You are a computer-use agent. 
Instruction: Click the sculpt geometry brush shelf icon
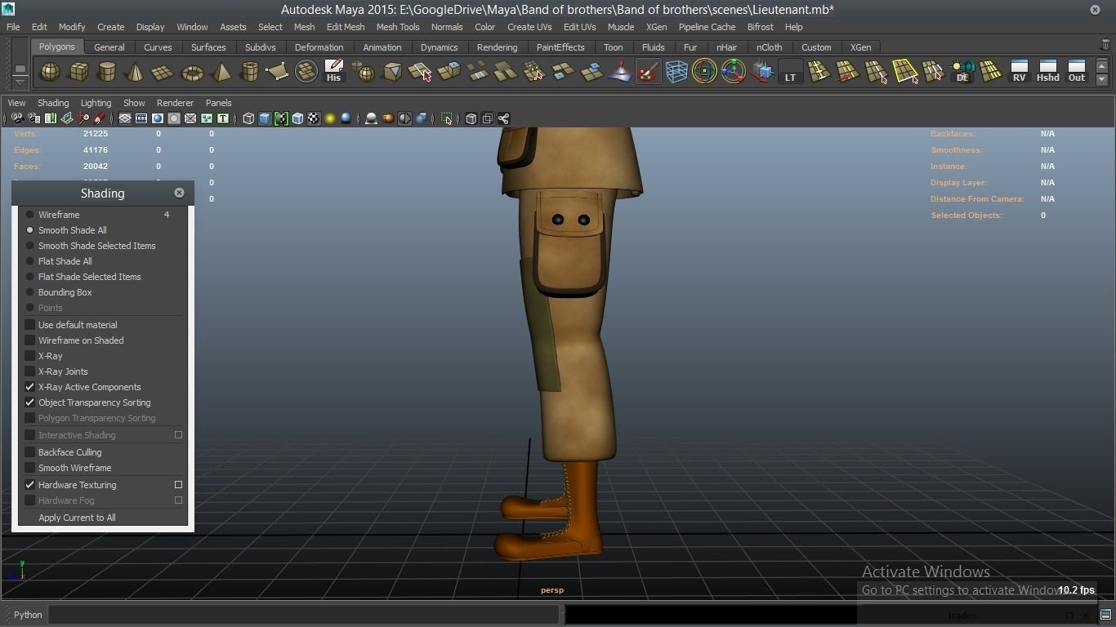click(x=648, y=72)
